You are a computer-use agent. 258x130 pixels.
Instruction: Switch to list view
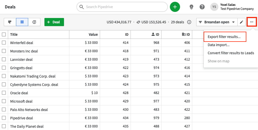22,22
